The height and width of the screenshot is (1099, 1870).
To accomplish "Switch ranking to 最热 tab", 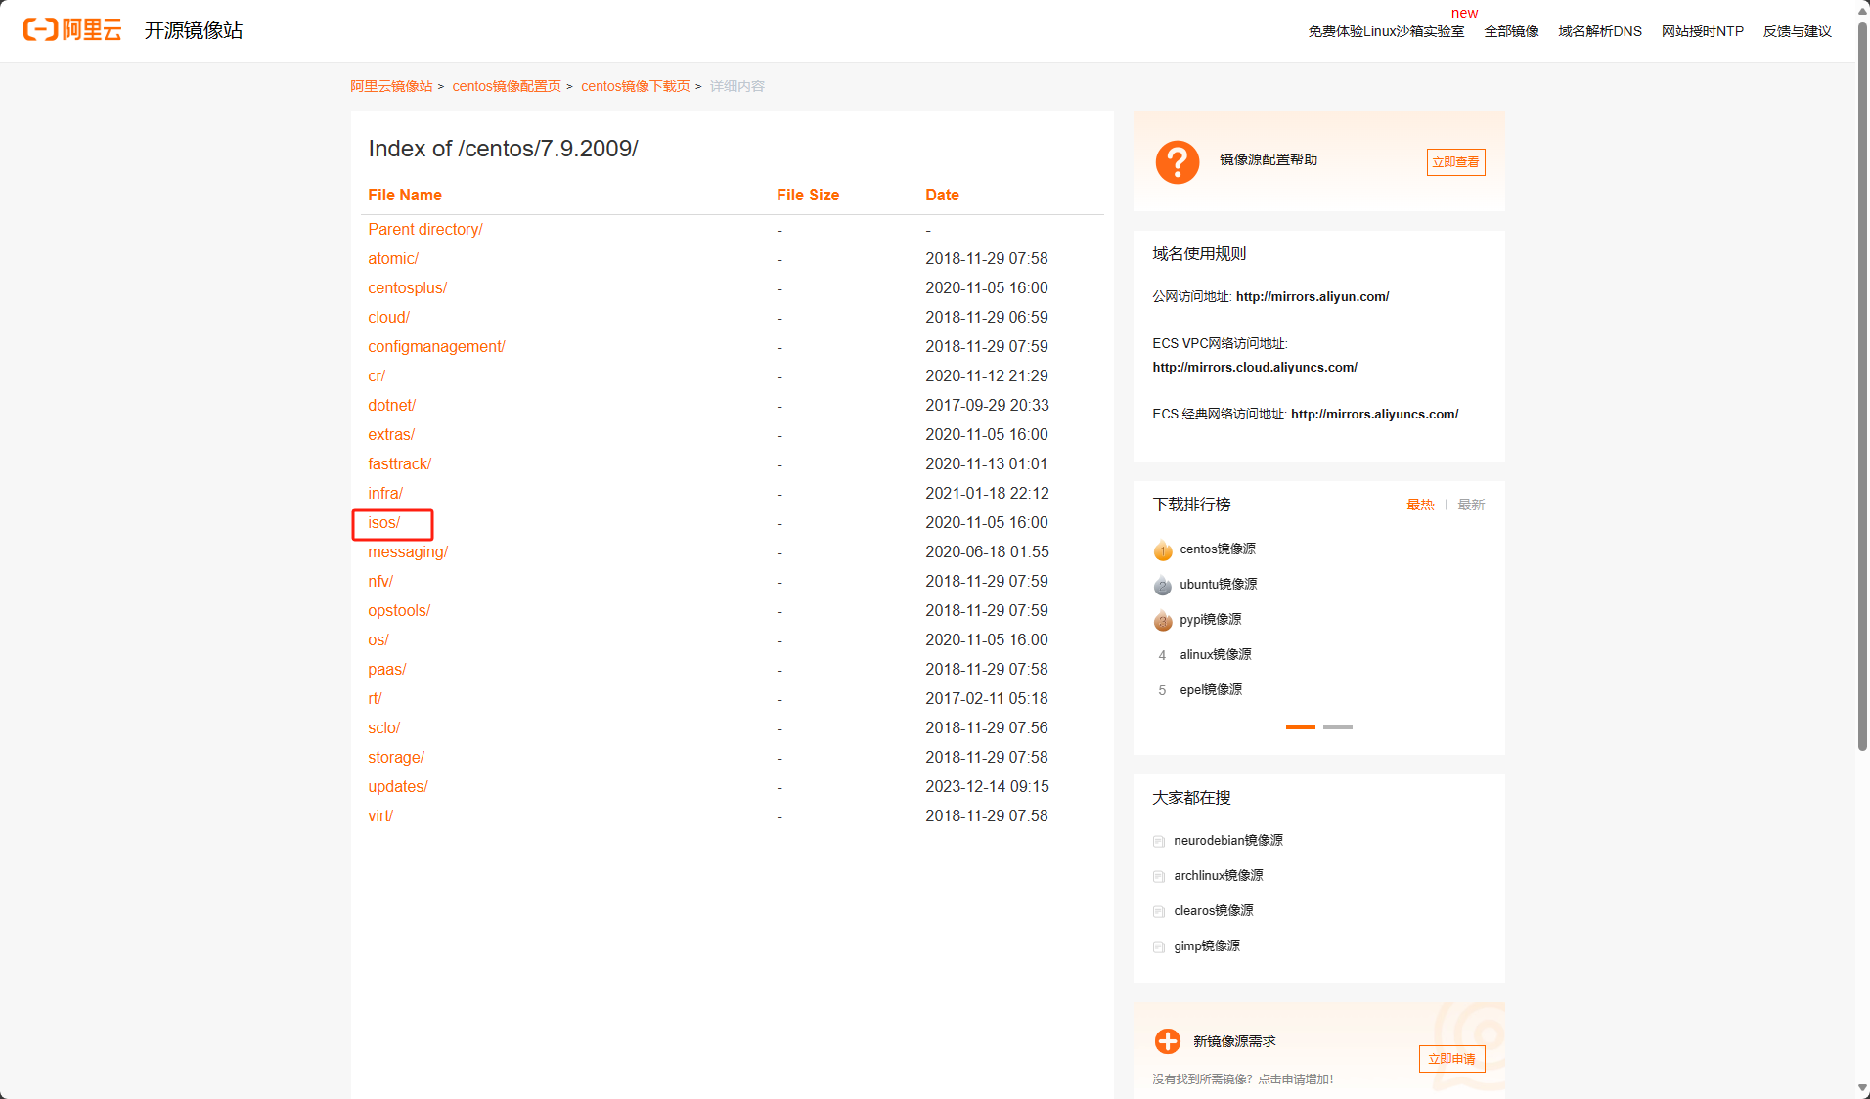I will pyautogui.click(x=1420, y=505).
